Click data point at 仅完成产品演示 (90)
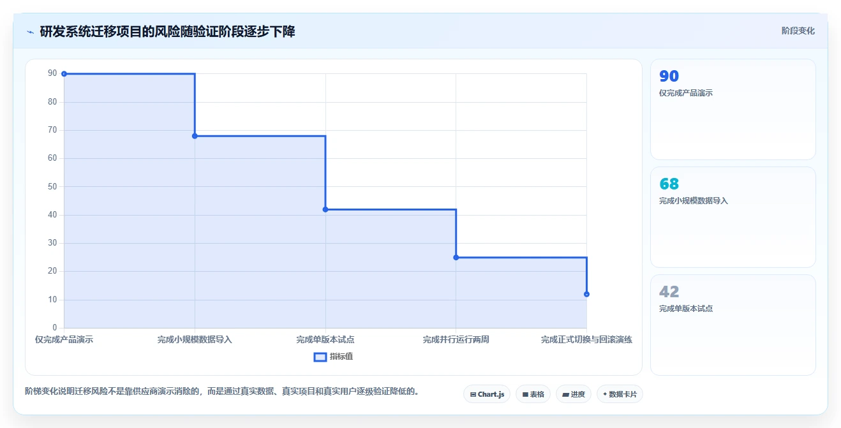841x428 pixels. [x=64, y=74]
